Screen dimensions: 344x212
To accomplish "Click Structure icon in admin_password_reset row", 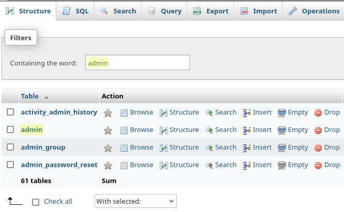I will coord(164,166).
